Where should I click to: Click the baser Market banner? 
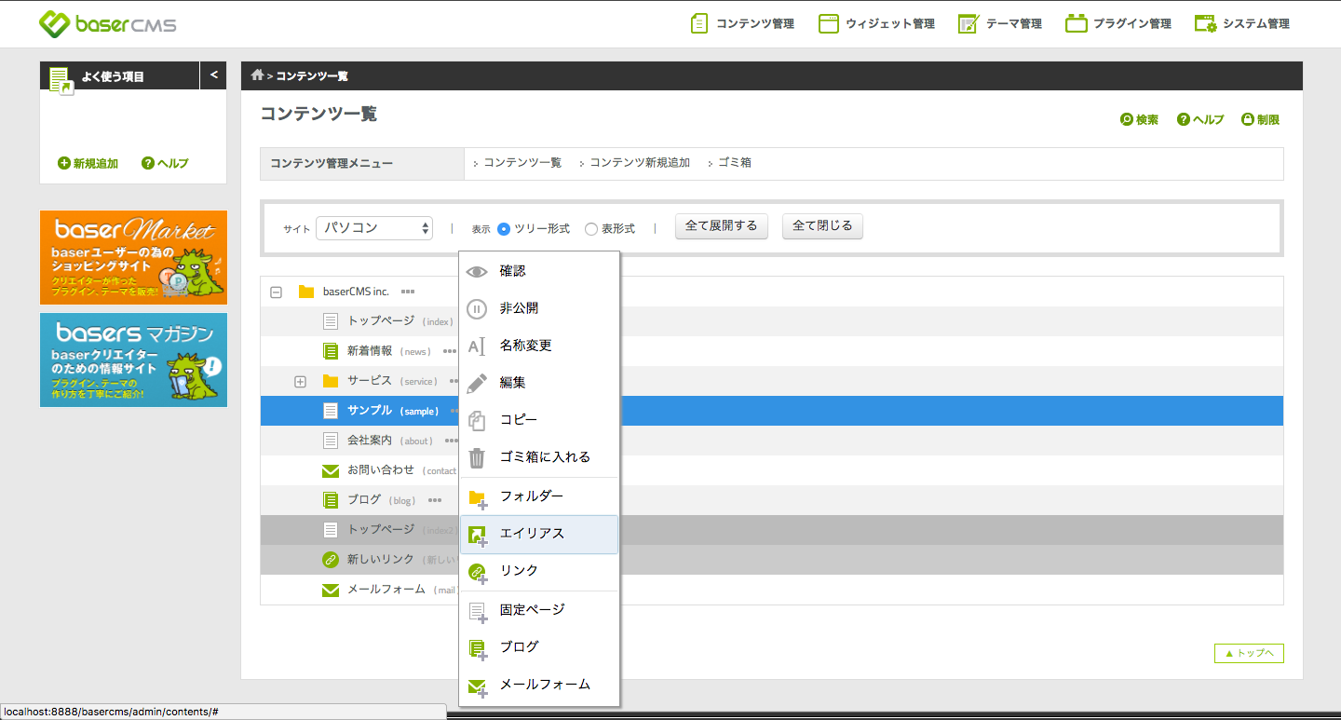[132, 257]
